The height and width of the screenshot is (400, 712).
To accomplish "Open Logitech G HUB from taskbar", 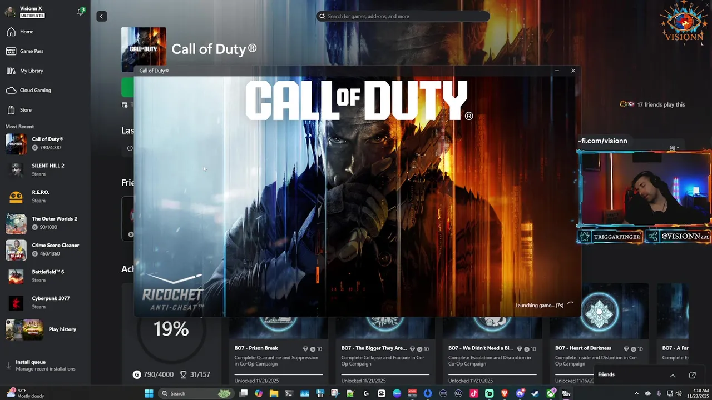I will tap(366, 393).
